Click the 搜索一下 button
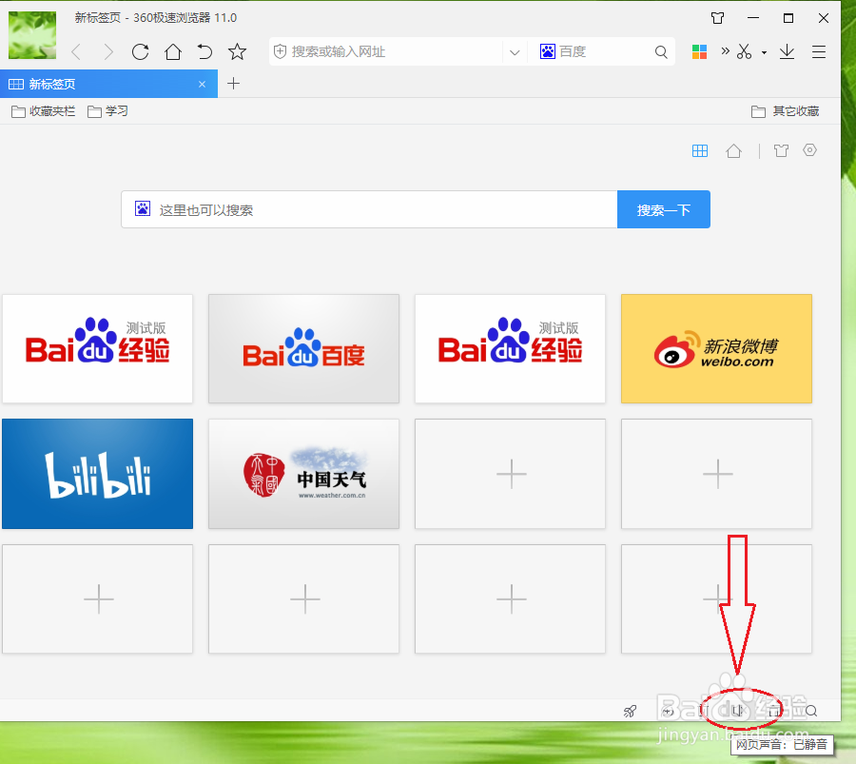 coord(663,209)
